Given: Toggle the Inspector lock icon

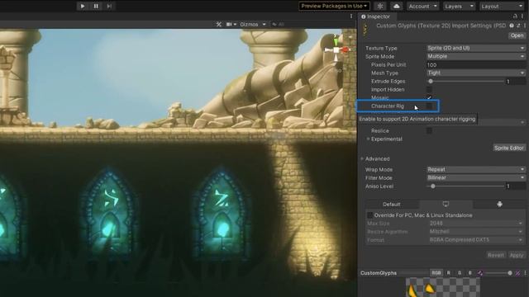Looking at the screenshot, I should [x=515, y=16].
